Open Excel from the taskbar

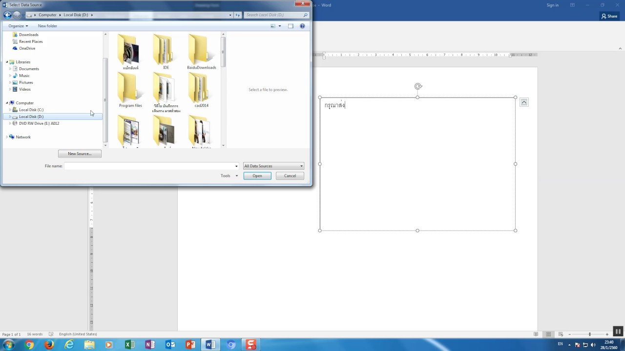coord(129,345)
